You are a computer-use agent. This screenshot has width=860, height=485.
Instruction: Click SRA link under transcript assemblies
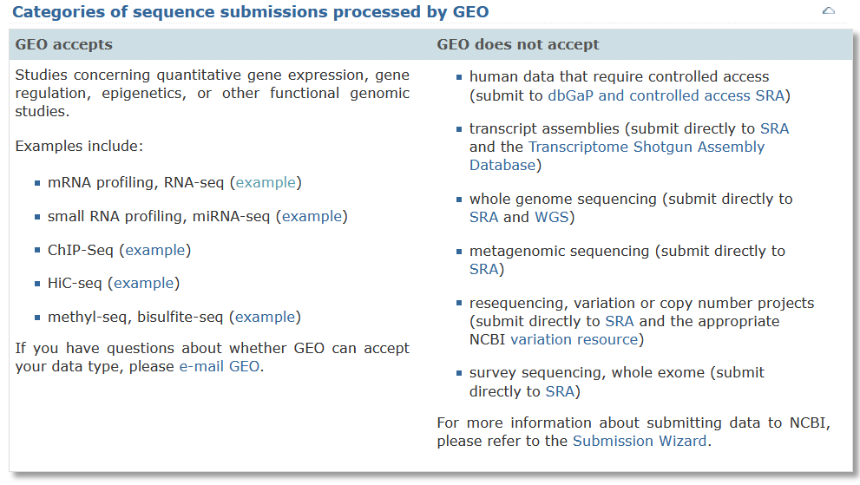(774, 128)
